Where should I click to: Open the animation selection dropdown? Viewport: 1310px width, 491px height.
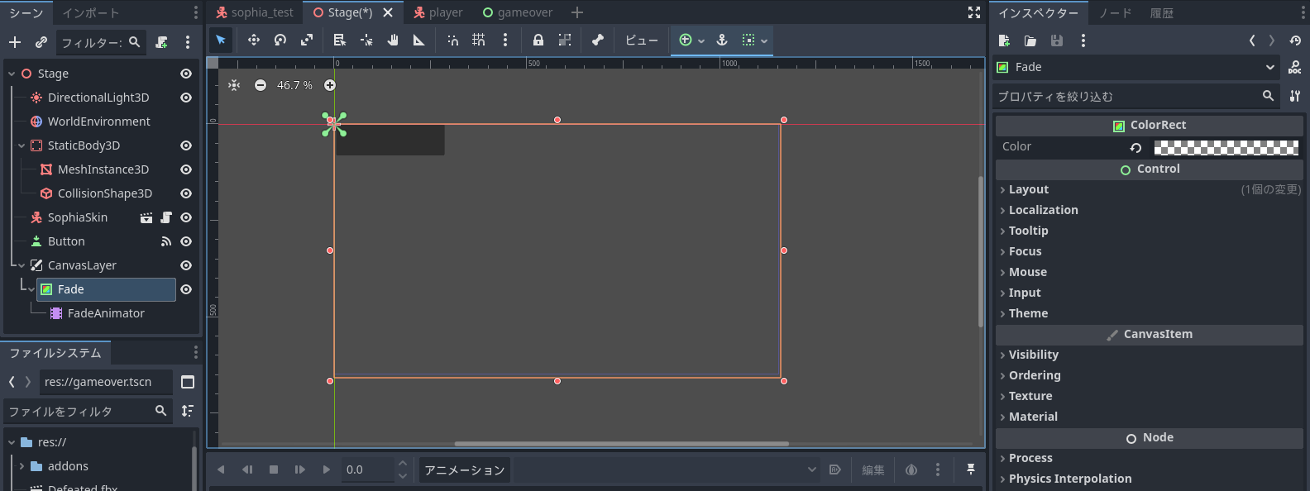coord(667,470)
